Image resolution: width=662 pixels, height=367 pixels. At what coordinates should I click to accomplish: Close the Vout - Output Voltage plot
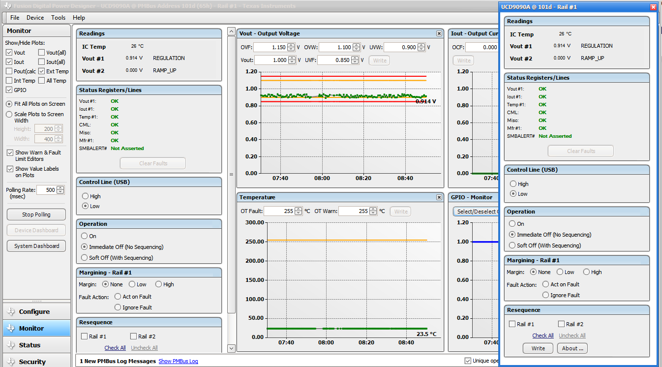click(x=439, y=33)
